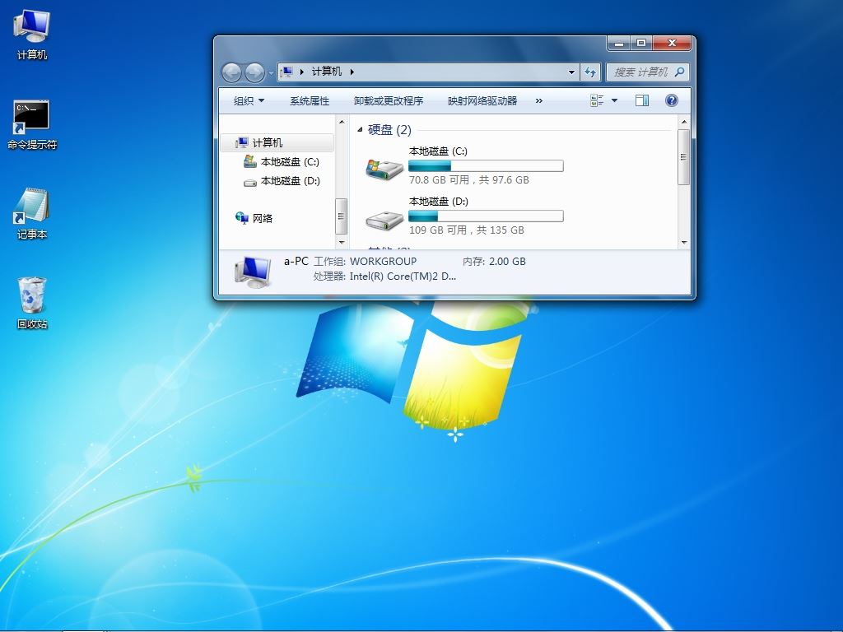The image size is (843, 632).
Task: Click the 硬盘 (2) group header
Action: 389,129
